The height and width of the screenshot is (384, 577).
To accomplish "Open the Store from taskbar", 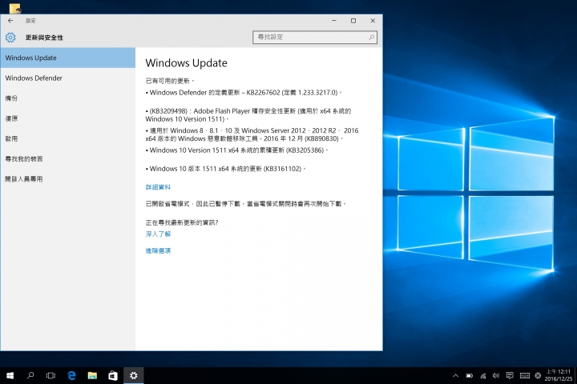I will (x=113, y=375).
